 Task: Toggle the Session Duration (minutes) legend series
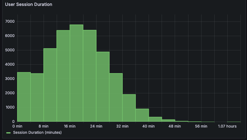pos(37,133)
